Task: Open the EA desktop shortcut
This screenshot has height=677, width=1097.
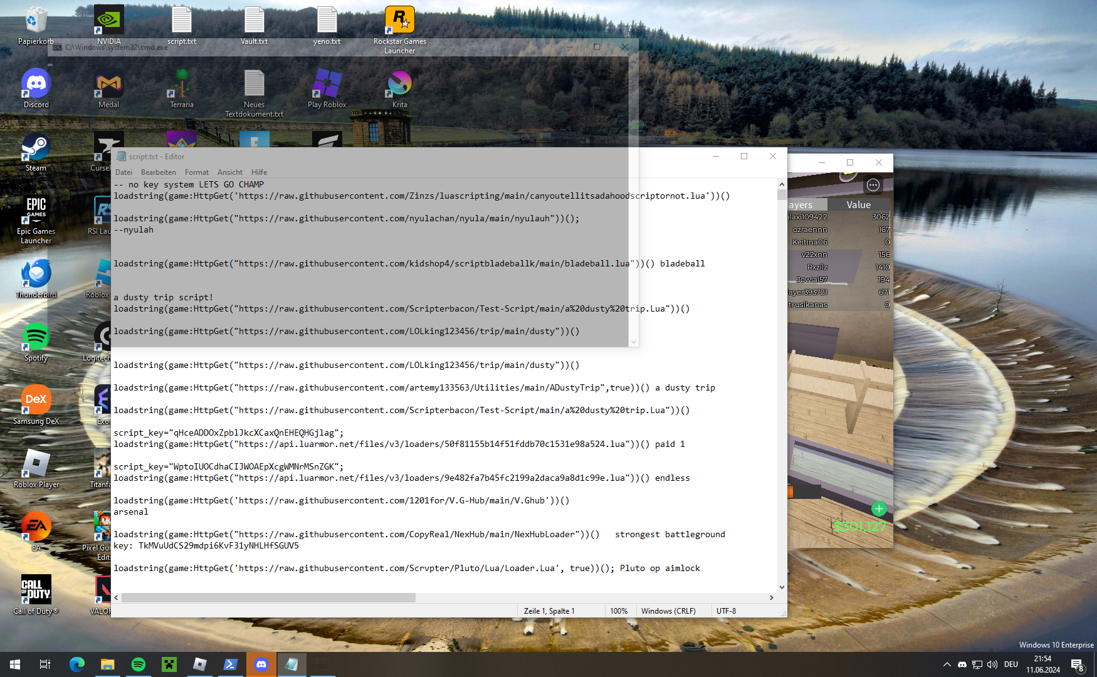Action: (x=36, y=532)
